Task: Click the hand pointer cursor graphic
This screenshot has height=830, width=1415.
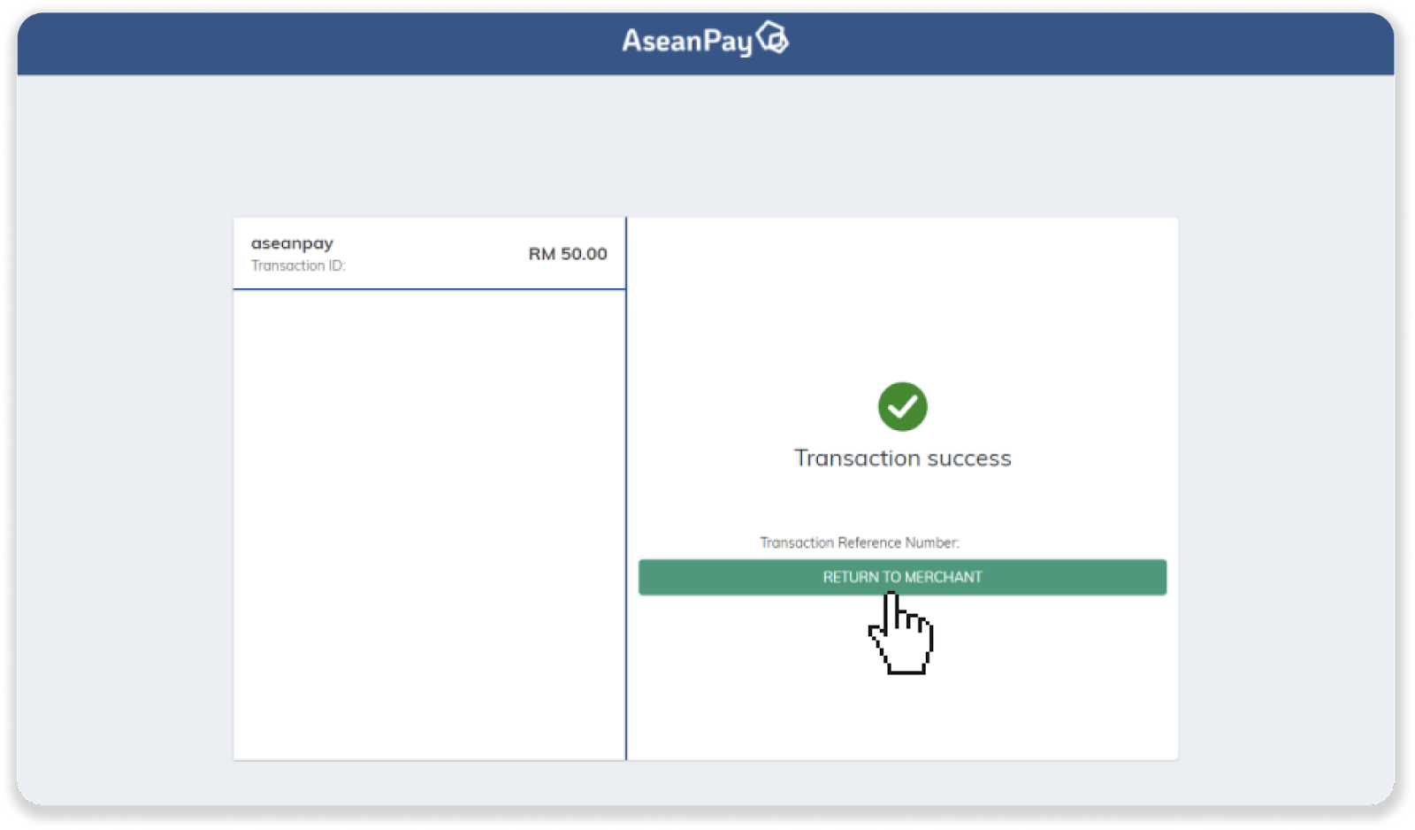Action: 902,637
